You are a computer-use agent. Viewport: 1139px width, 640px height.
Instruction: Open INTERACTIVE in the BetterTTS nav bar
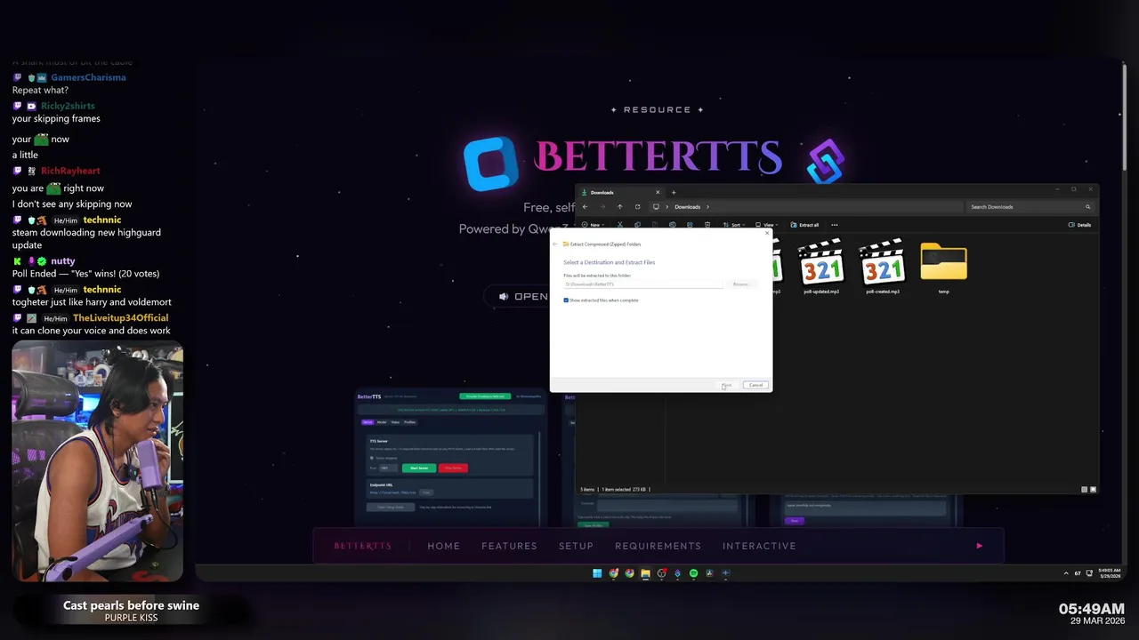pyautogui.click(x=759, y=546)
